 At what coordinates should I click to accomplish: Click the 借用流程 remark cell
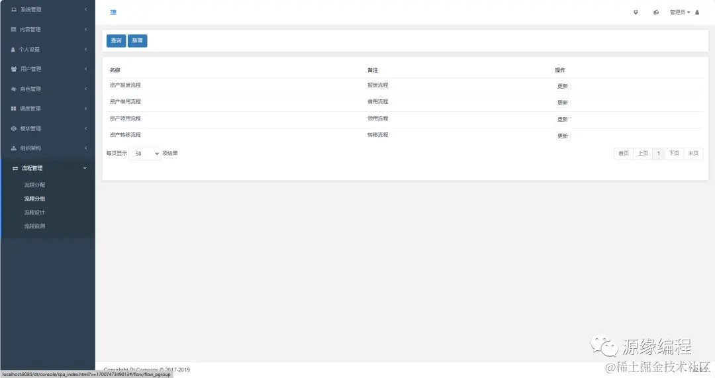pos(377,102)
